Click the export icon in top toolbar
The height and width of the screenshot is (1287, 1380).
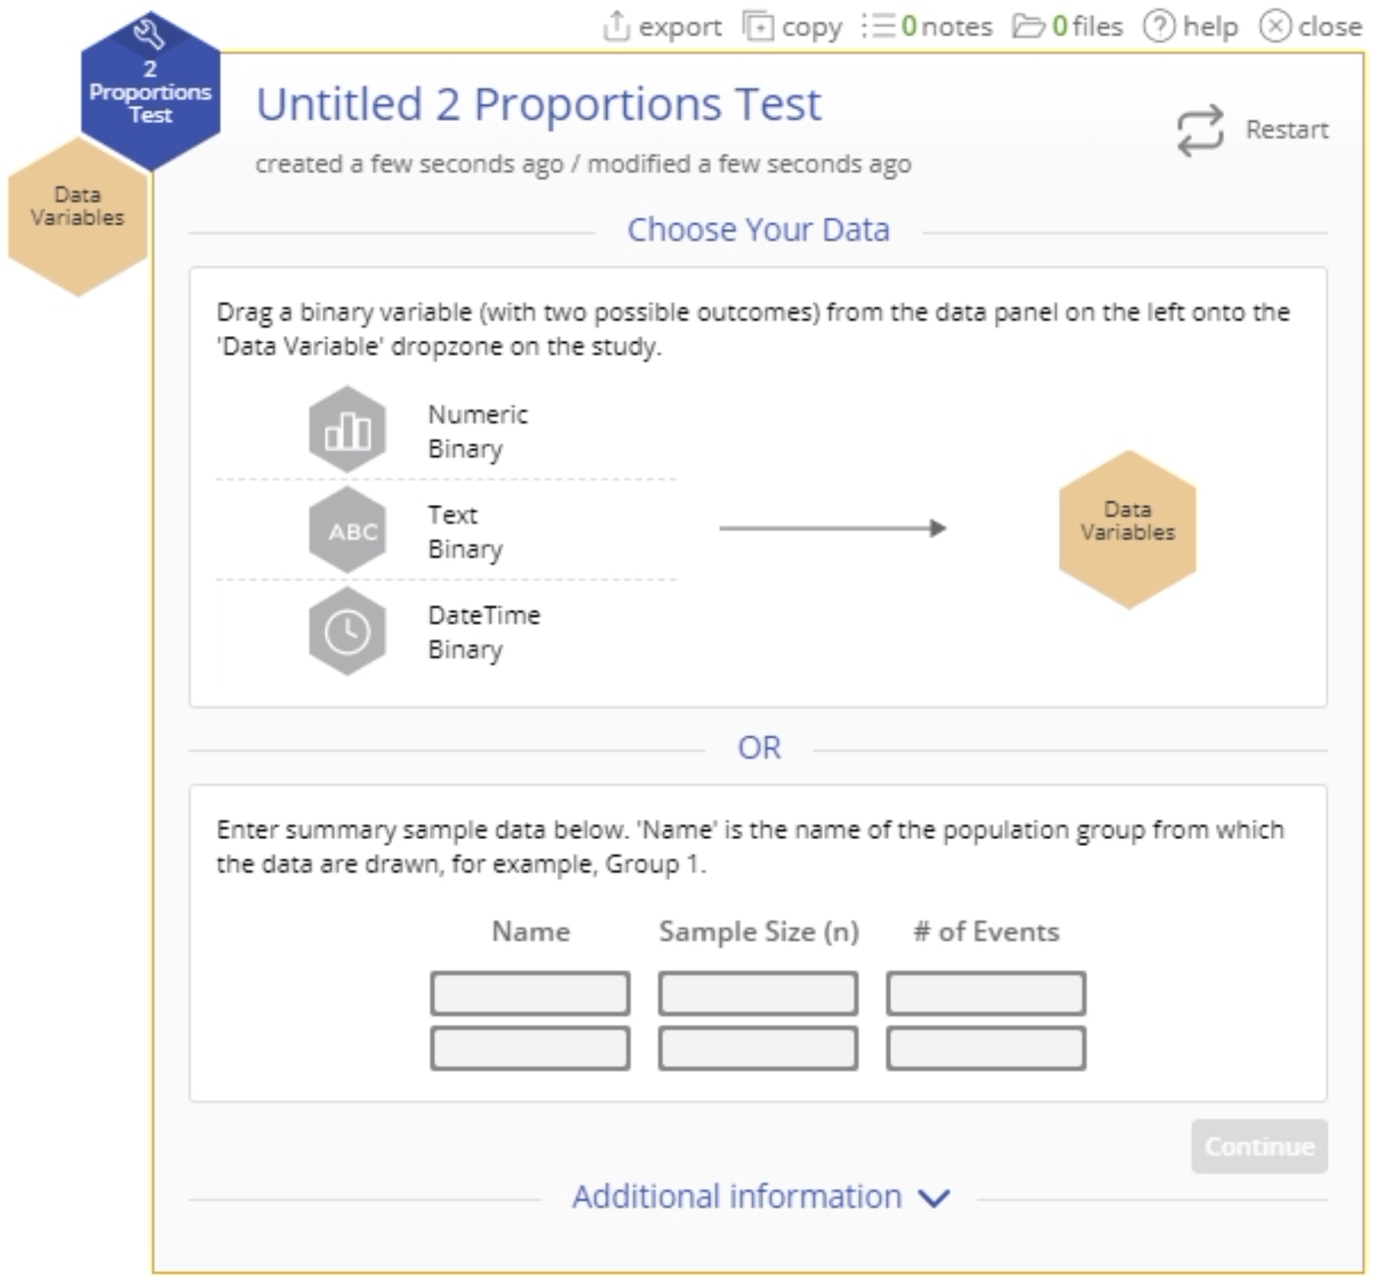pos(616,27)
